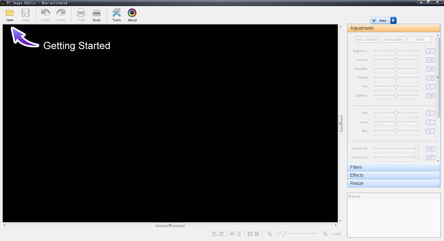Click the flip horizontal icon
444x241 pixels.
[239, 234]
